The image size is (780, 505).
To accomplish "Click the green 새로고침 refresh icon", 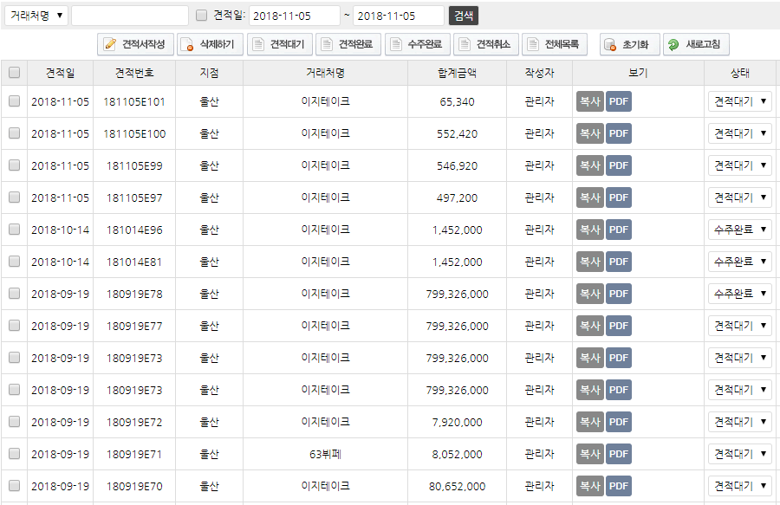I will tap(673, 45).
